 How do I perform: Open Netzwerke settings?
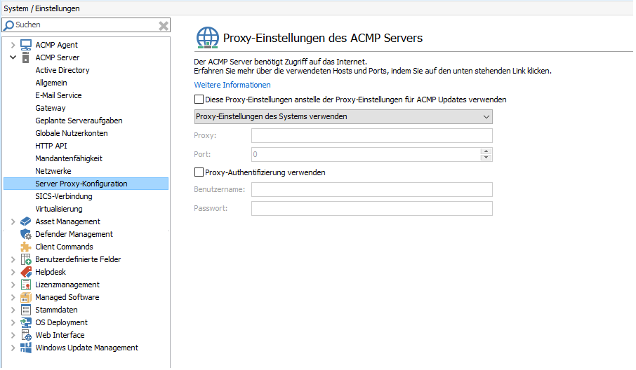[x=53, y=171]
